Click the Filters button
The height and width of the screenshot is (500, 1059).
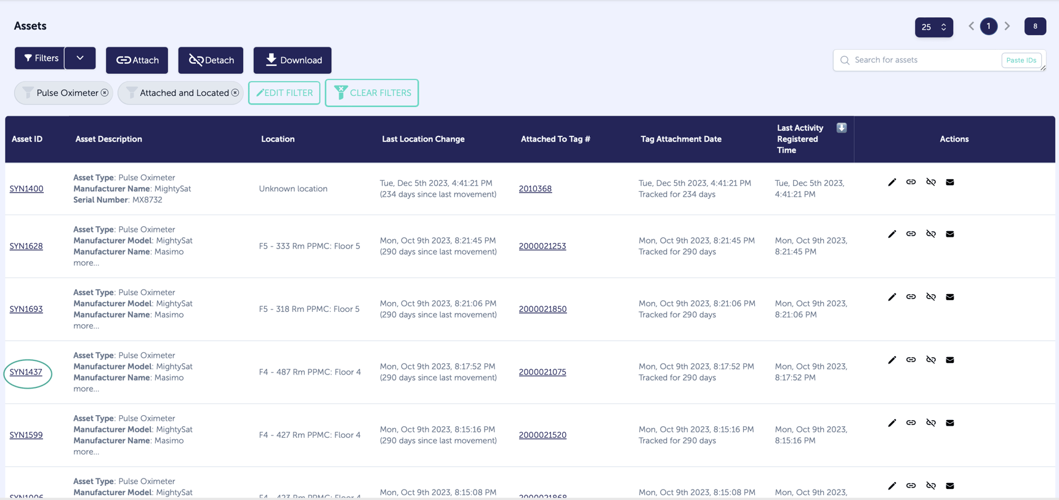[x=40, y=58]
